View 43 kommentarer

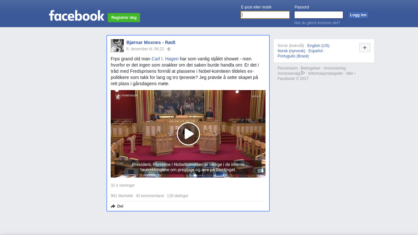[x=150, y=196]
